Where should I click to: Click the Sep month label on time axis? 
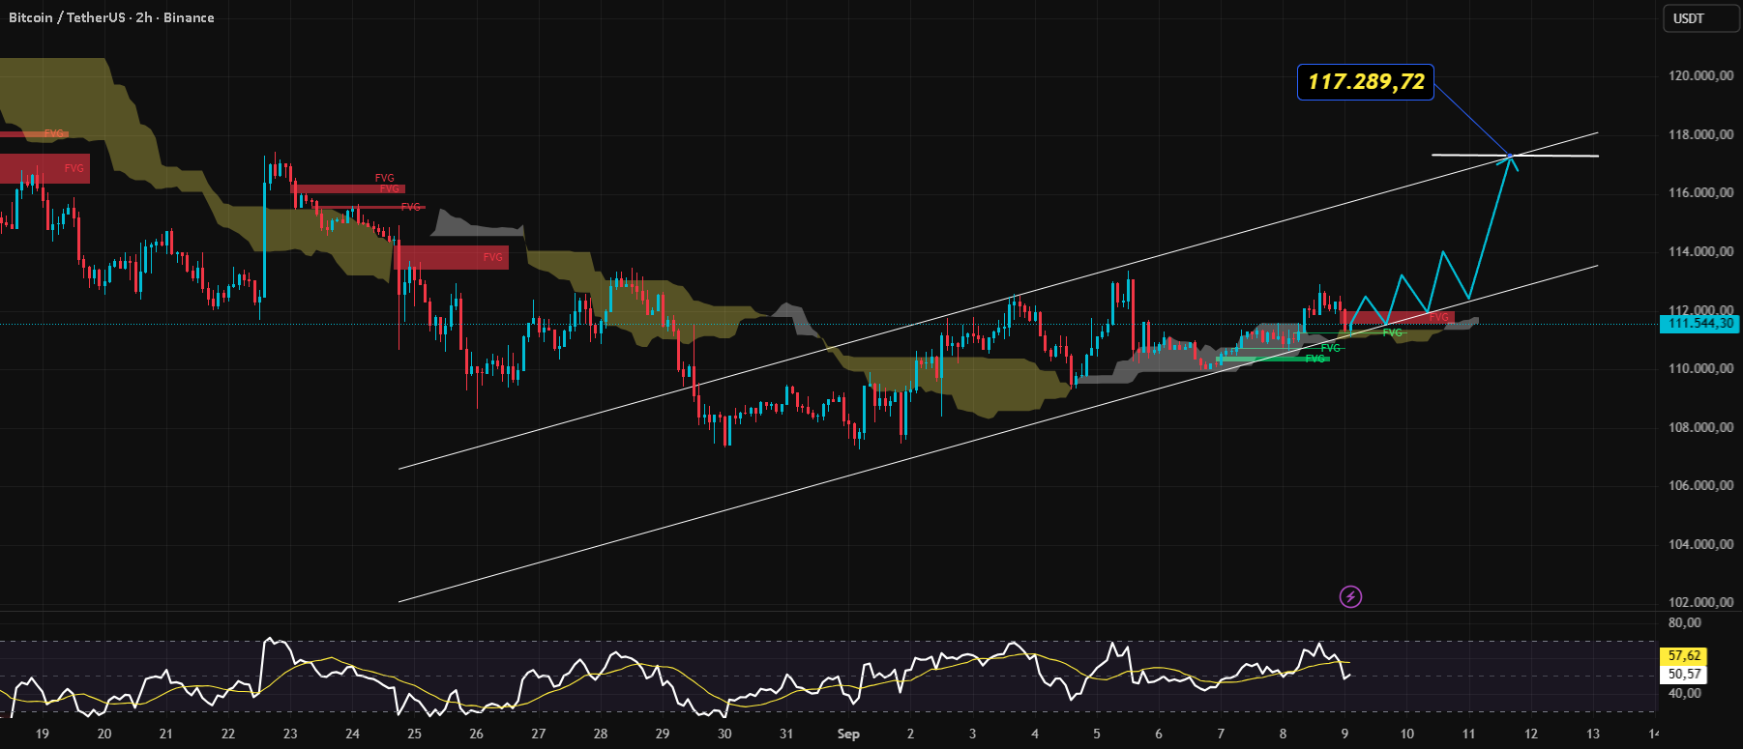coord(848,734)
